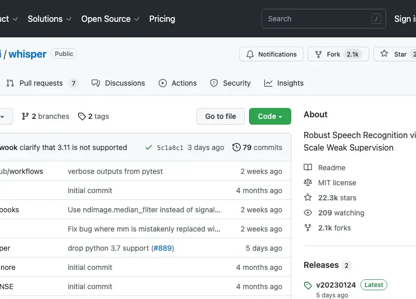Viewport: 416px width, 299px height.
Task: Open commit message clarify that 3.11 is not supported
Action: pyautogui.click(x=73, y=147)
